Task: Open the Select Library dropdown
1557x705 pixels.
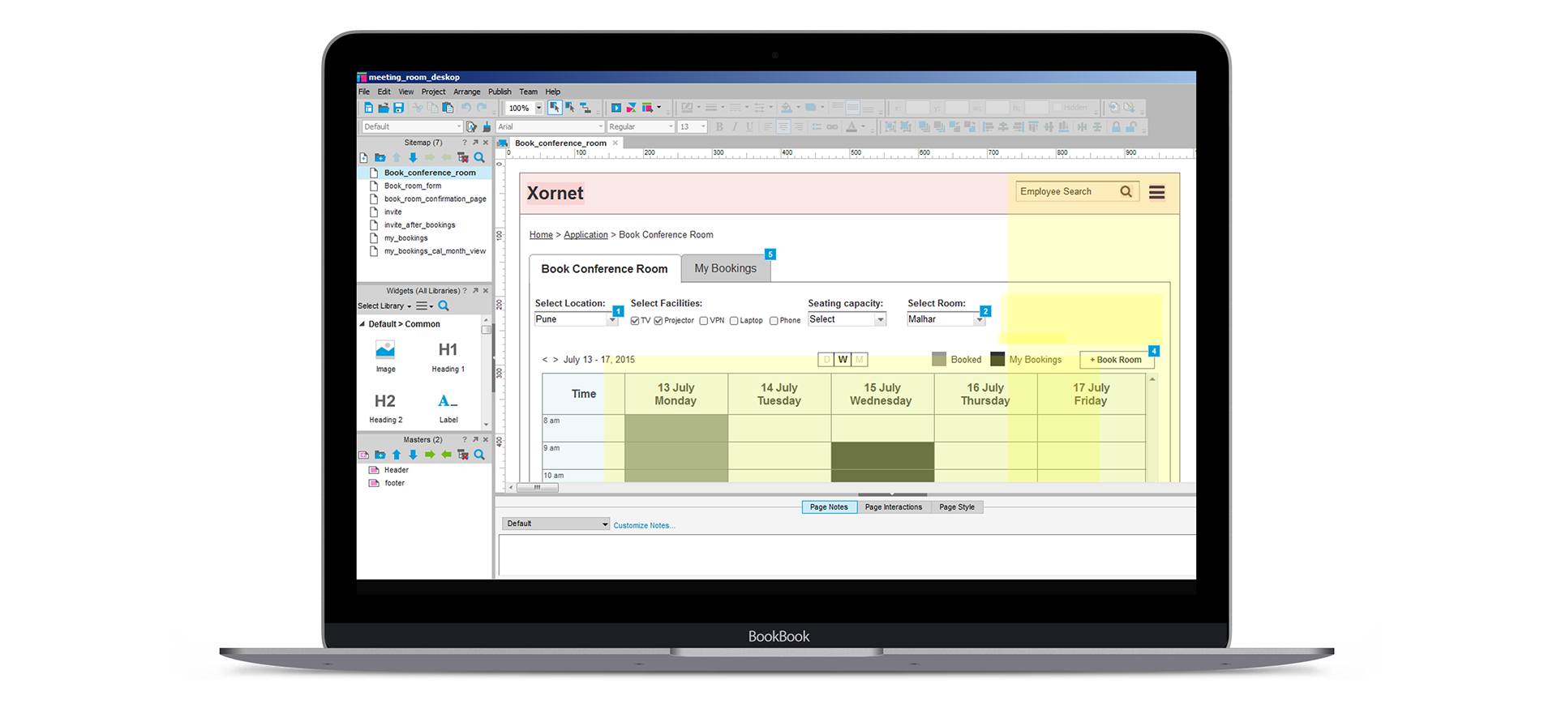Action: tap(384, 306)
